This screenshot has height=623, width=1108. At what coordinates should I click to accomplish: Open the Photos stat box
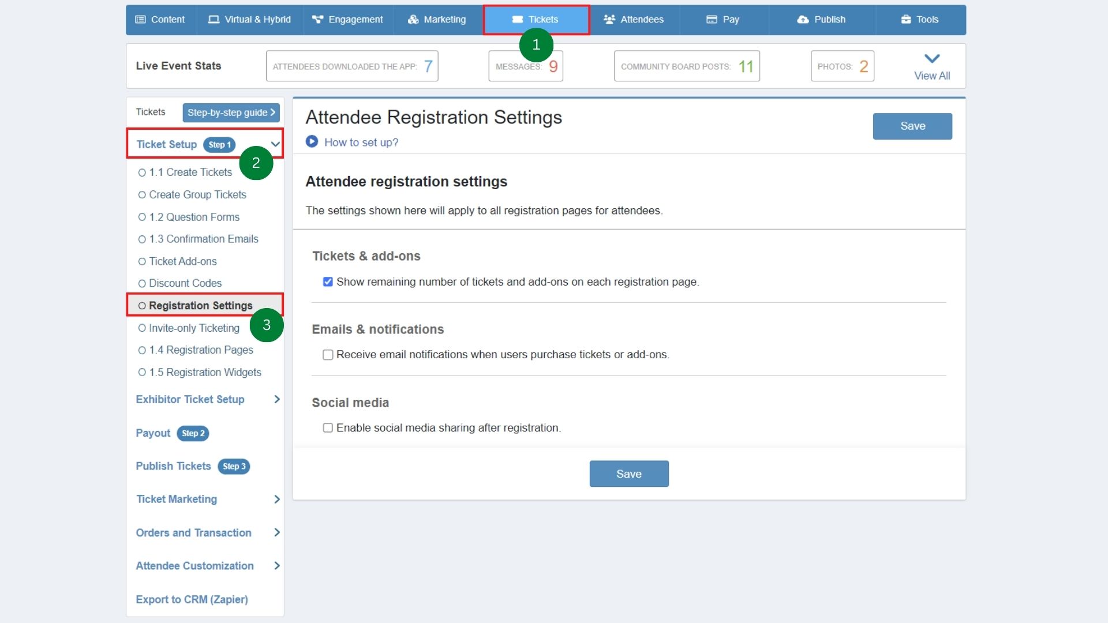coord(843,66)
